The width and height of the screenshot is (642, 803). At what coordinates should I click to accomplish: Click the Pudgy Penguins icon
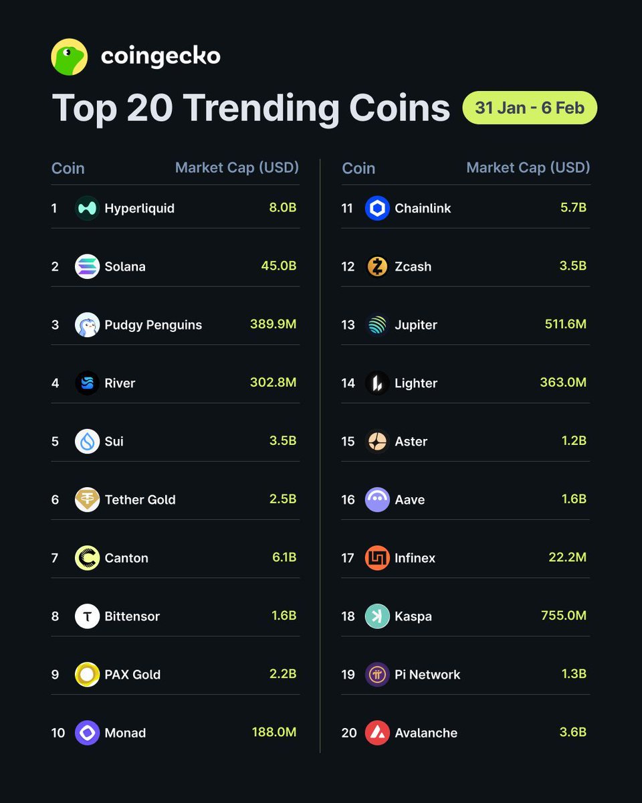[x=87, y=325]
